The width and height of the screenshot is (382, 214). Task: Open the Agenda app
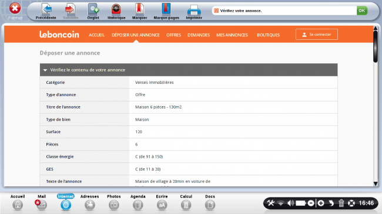click(138, 202)
